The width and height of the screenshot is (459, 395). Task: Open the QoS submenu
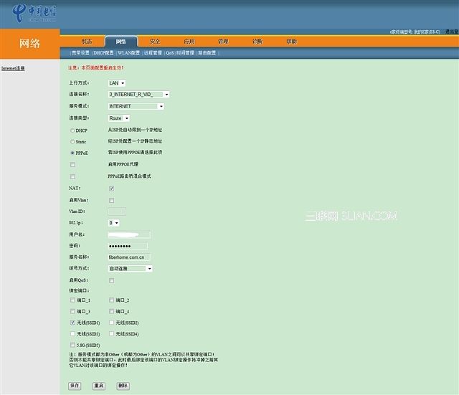[x=170, y=53]
